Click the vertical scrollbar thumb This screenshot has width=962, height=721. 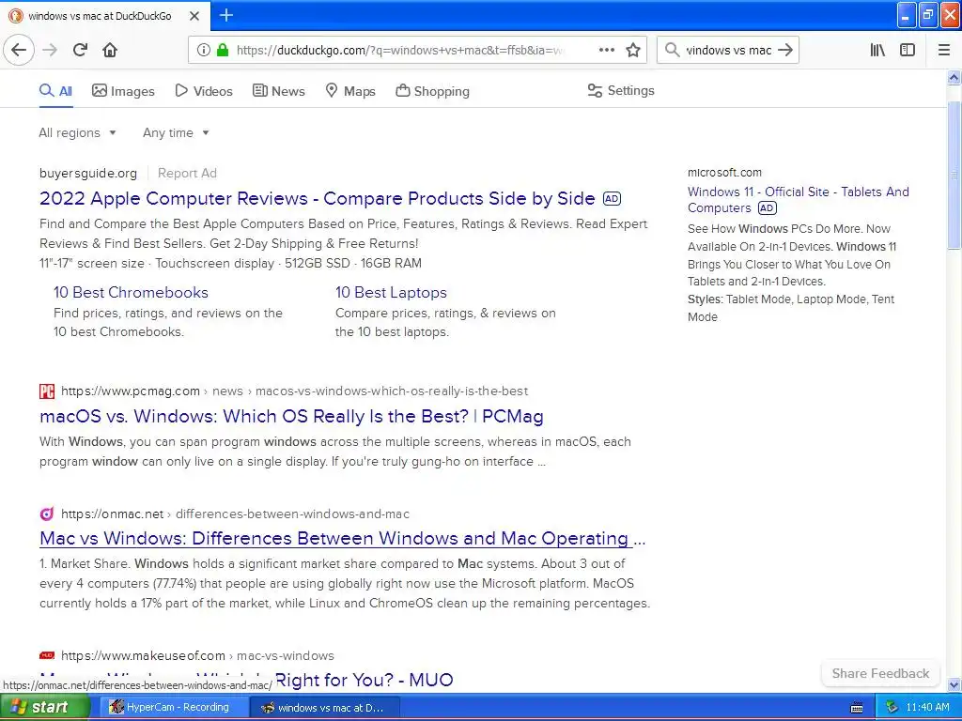tap(954, 174)
